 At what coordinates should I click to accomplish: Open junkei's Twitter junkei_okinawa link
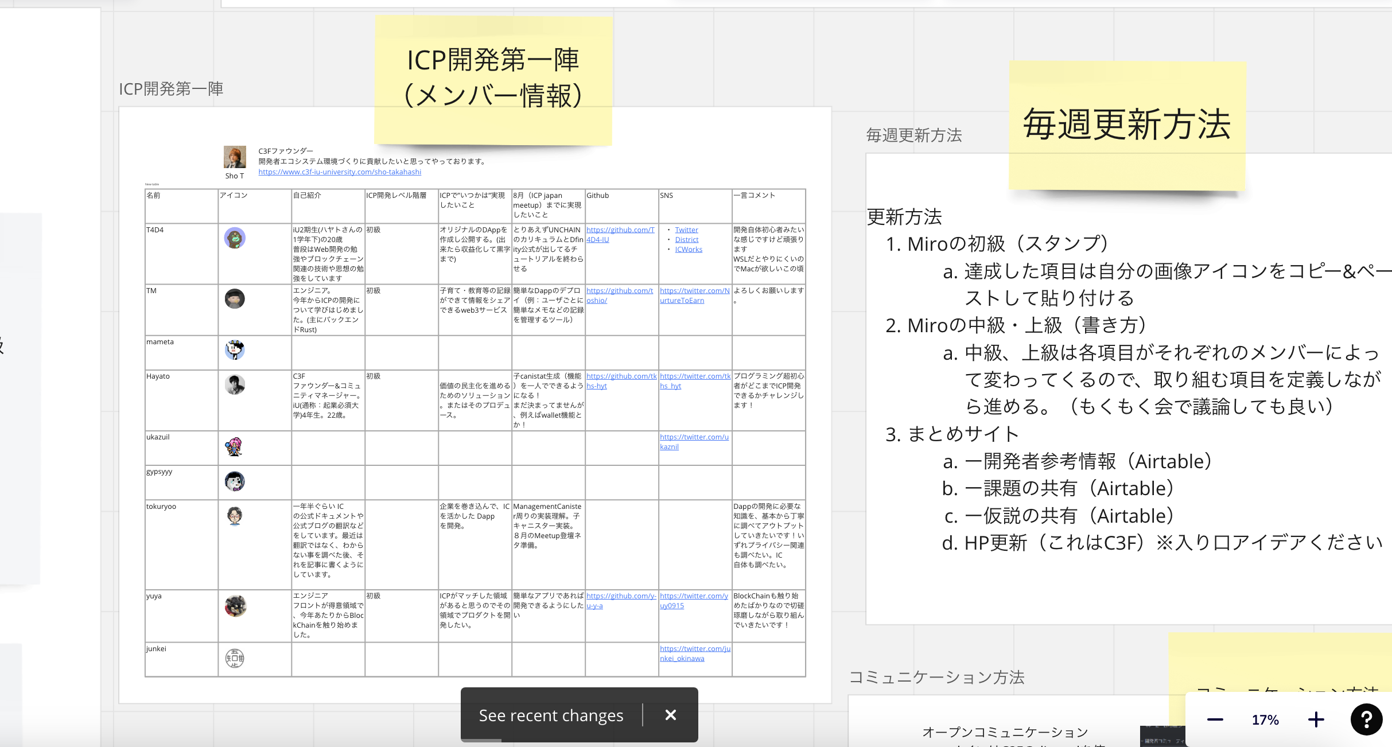click(x=695, y=653)
